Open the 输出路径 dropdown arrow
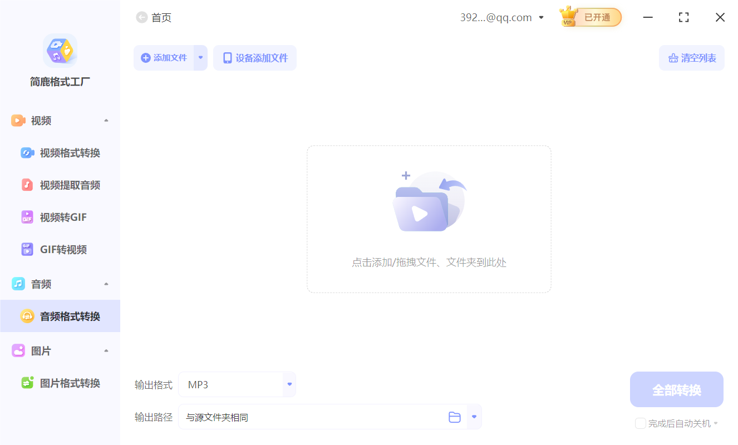738x445 pixels. tap(474, 417)
